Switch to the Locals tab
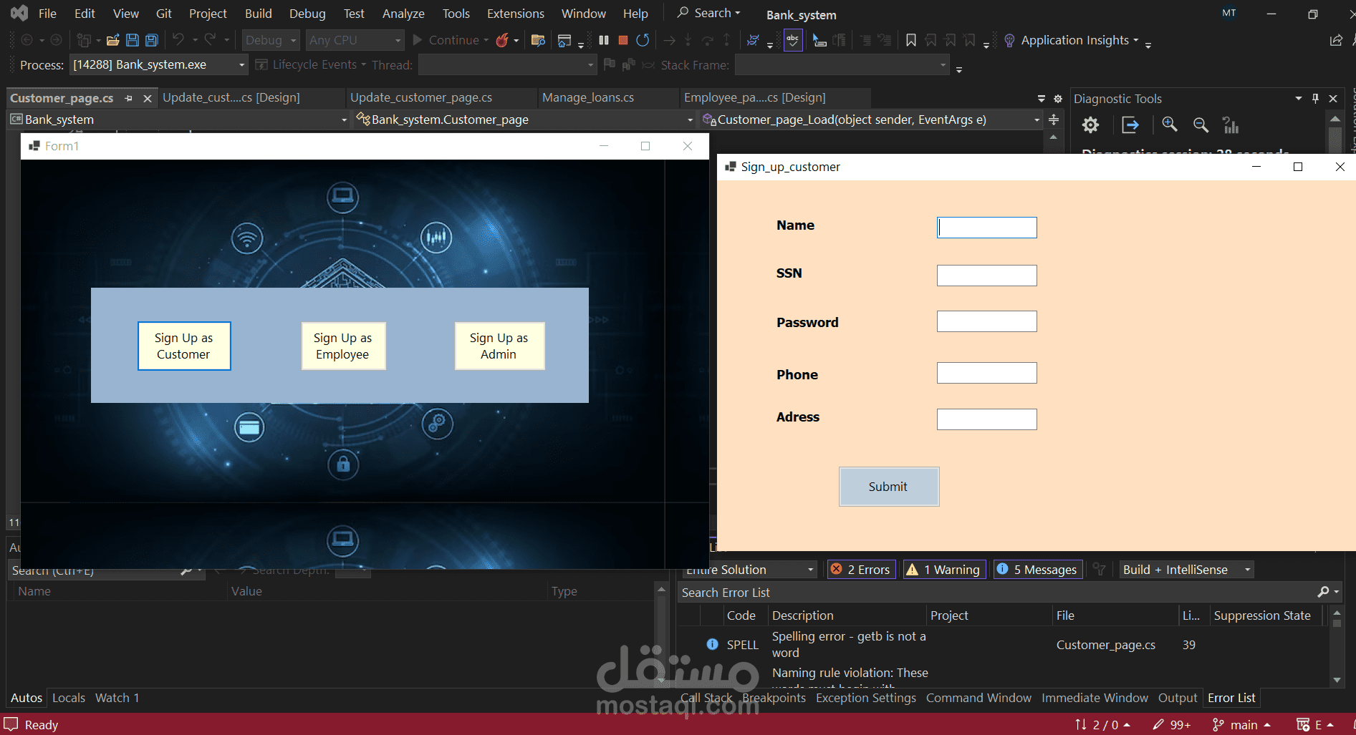 [x=69, y=698]
